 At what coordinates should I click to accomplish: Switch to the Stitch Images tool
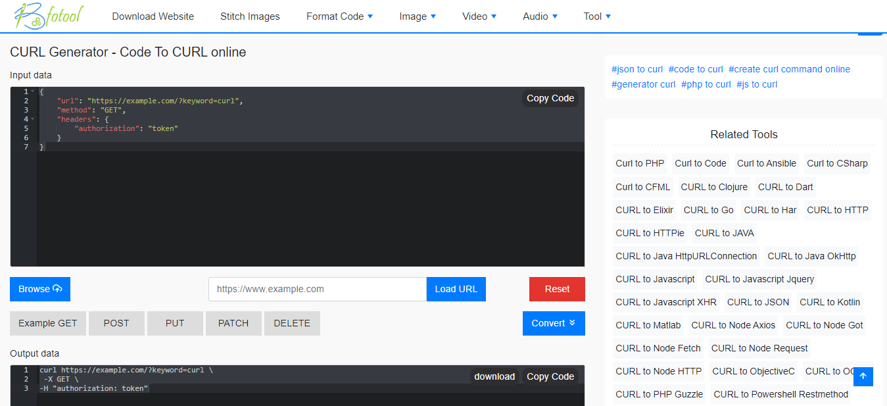tap(250, 16)
